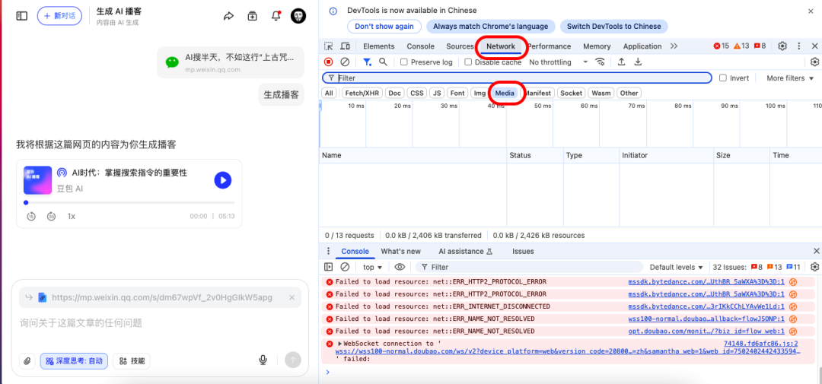The width and height of the screenshot is (822, 384).
Task: Click the podcast progress slider
Action: (x=129, y=203)
